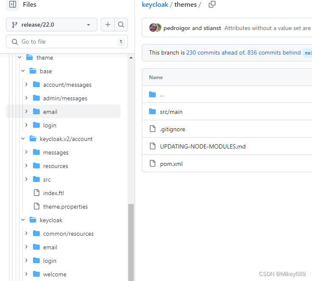
Task: Click the file tree scrollbar thumb
Action: coord(131,242)
